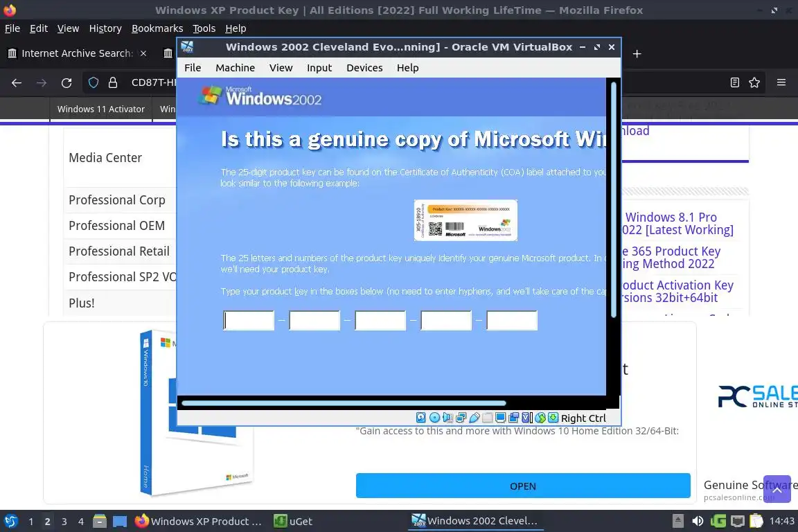Open Firefox Tools menu
The image size is (798, 532).
tap(204, 28)
